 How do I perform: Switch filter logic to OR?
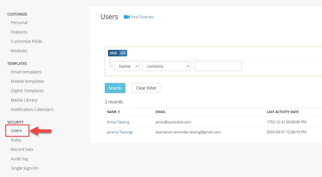123,53
